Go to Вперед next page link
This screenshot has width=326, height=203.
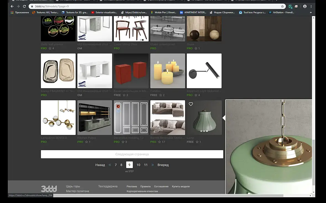point(163,165)
